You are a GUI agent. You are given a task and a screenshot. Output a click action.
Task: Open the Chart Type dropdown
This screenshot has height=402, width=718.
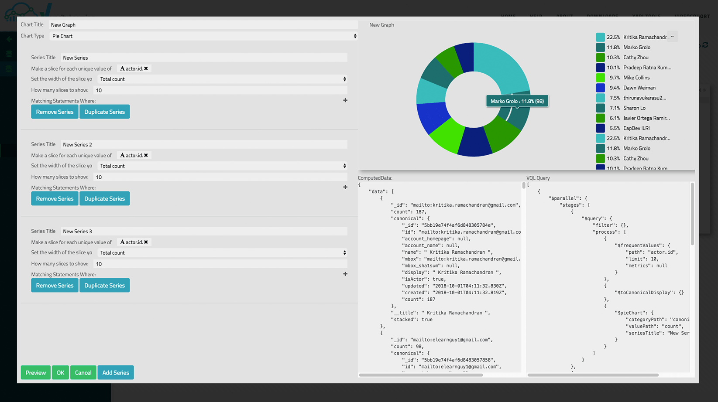coord(203,36)
